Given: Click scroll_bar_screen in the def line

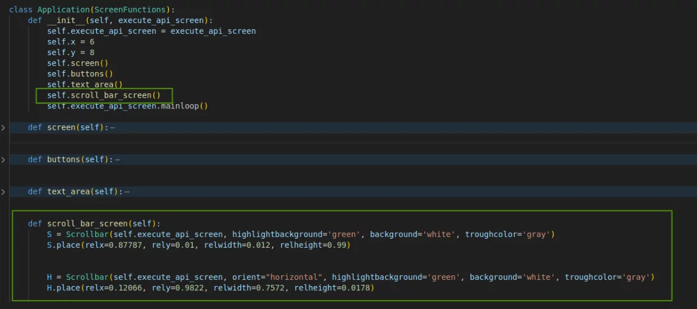Looking at the screenshot, I should tap(85, 224).
